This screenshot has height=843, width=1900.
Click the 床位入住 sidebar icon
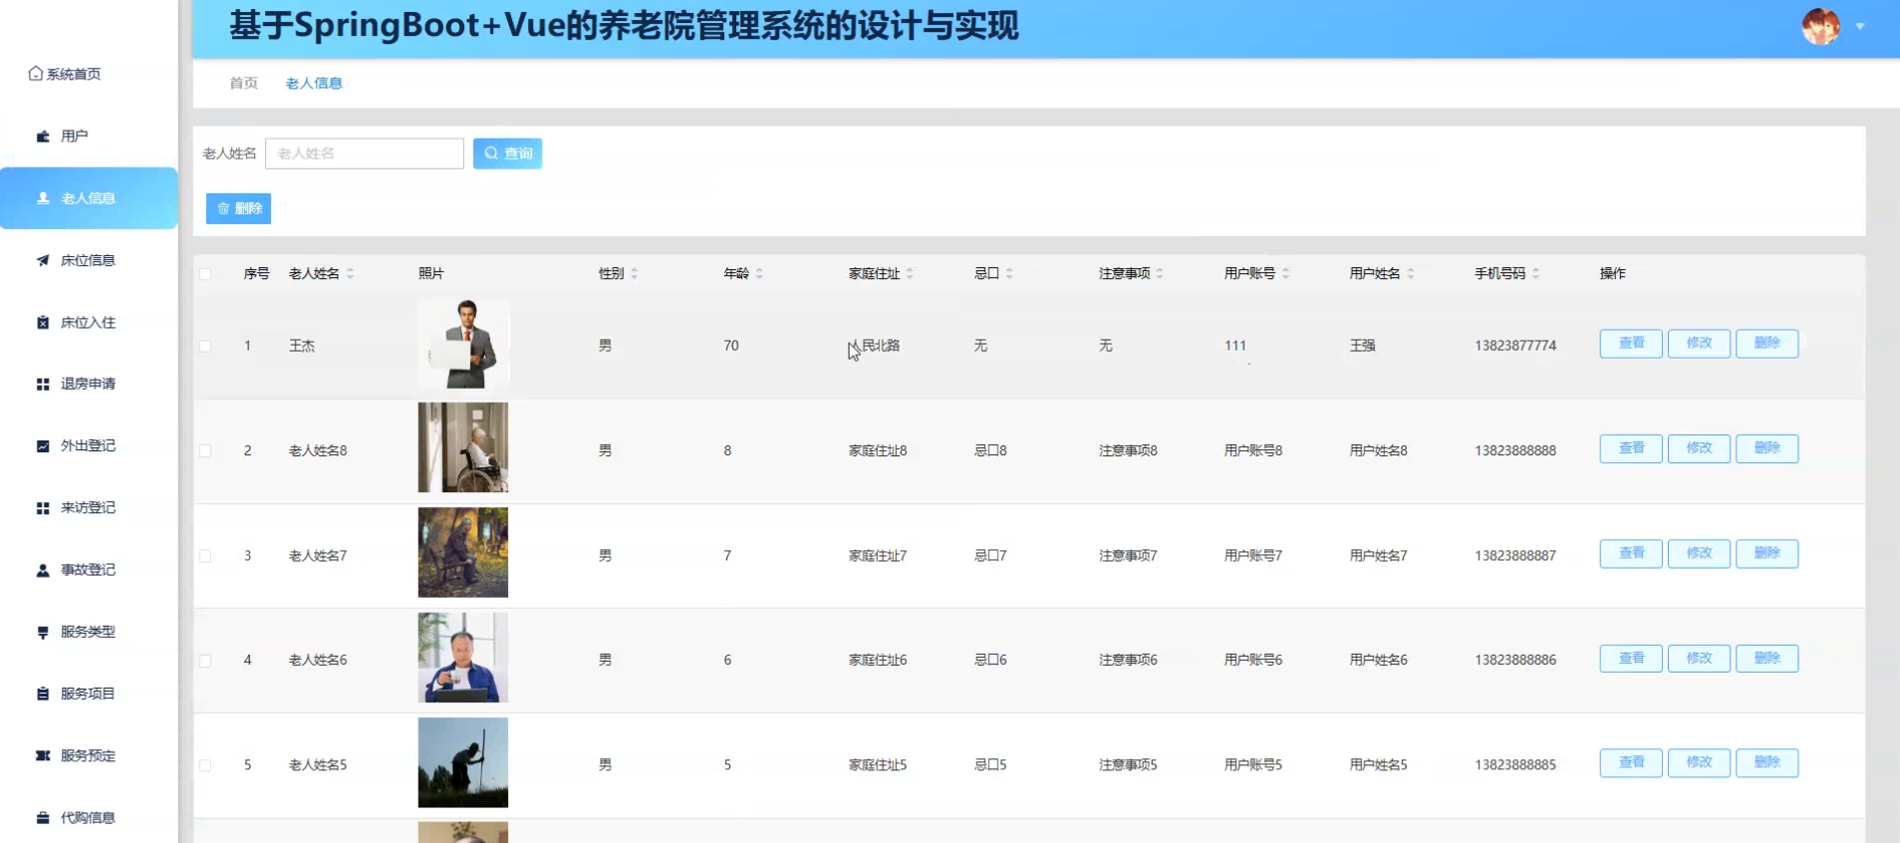click(43, 322)
